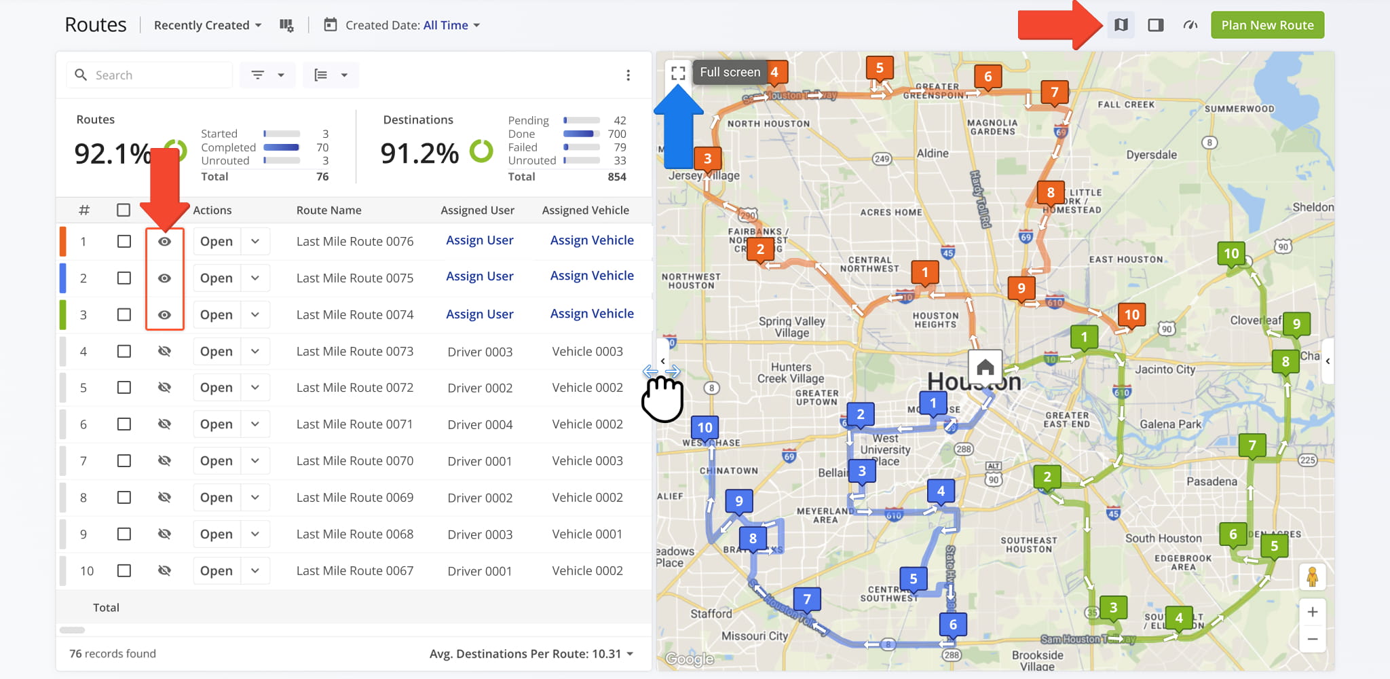Click the Plan New Route button
The width and height of the screenshot is (1390, 679).
point(1266,25)
